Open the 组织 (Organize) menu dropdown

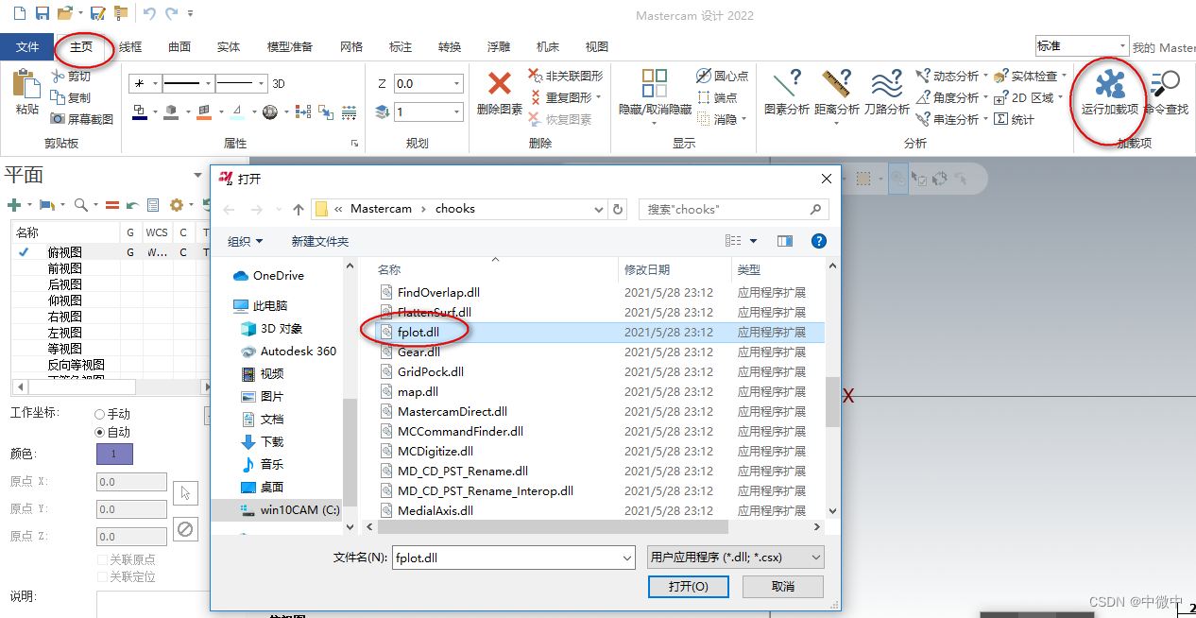246,242
